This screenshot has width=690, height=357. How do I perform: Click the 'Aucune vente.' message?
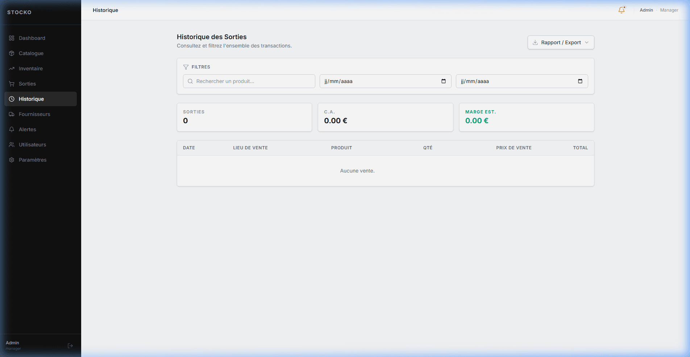click(x=357, y=171)
